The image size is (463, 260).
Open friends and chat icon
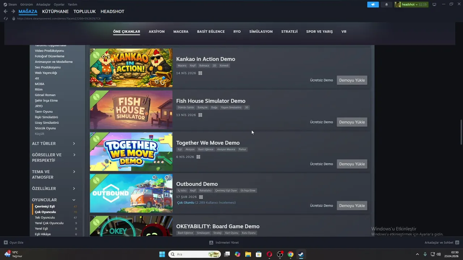457,242
